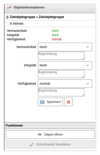Cancel editing with the red X icon
This screenshot has width=100, height=155.
pyautogui.click(x=68, y=102)
